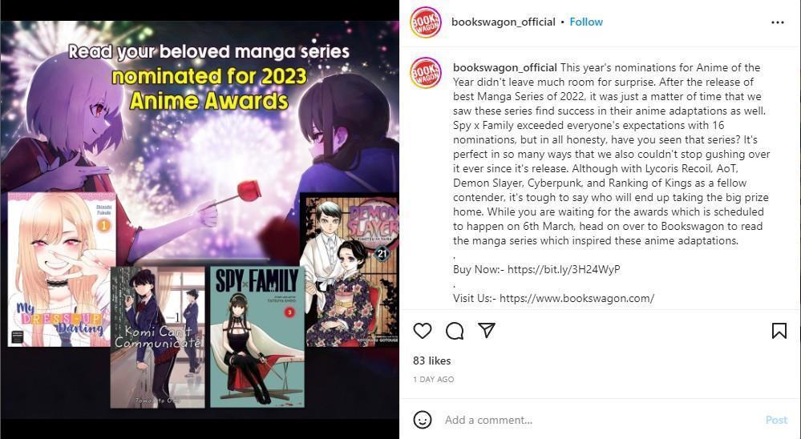
Task: Click the Spy x Family manga cover
Action: [x=257, y=337]
